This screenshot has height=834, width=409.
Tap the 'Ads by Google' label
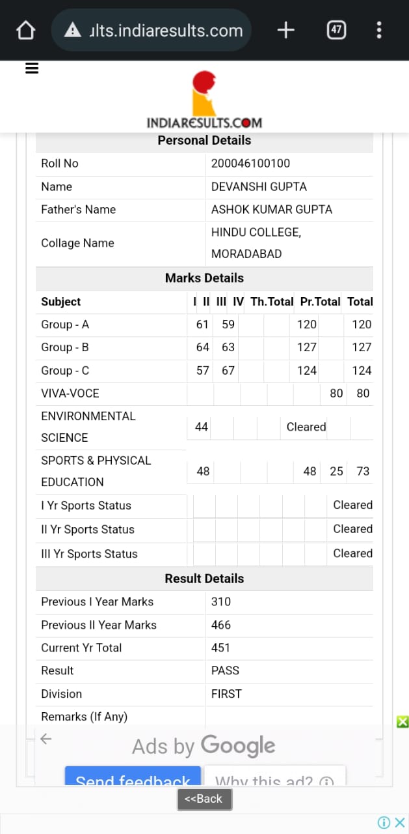(204, 746)
